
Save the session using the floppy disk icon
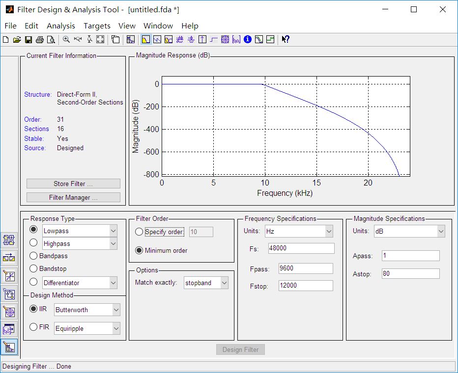[x=29, y=39]
